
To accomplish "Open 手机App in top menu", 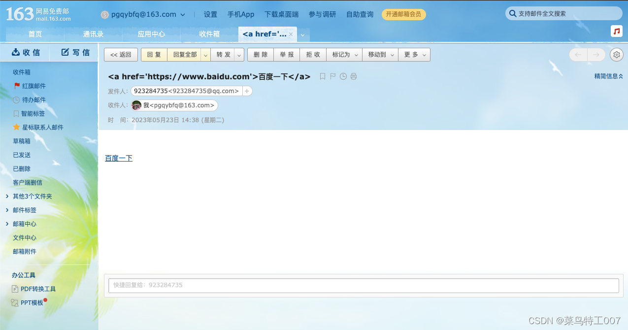I will pyautogui.click(x=241, y=15).
